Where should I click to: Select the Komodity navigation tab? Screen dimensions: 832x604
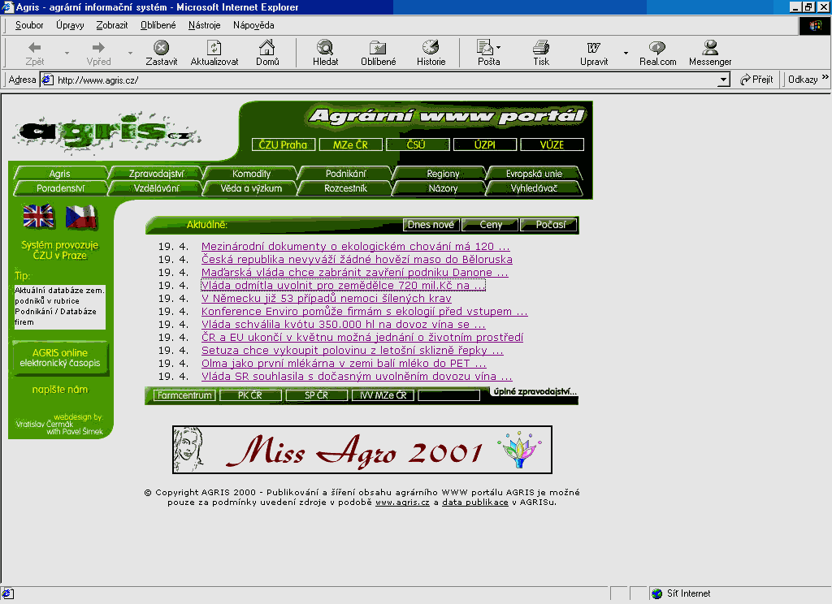coord(252,174)
